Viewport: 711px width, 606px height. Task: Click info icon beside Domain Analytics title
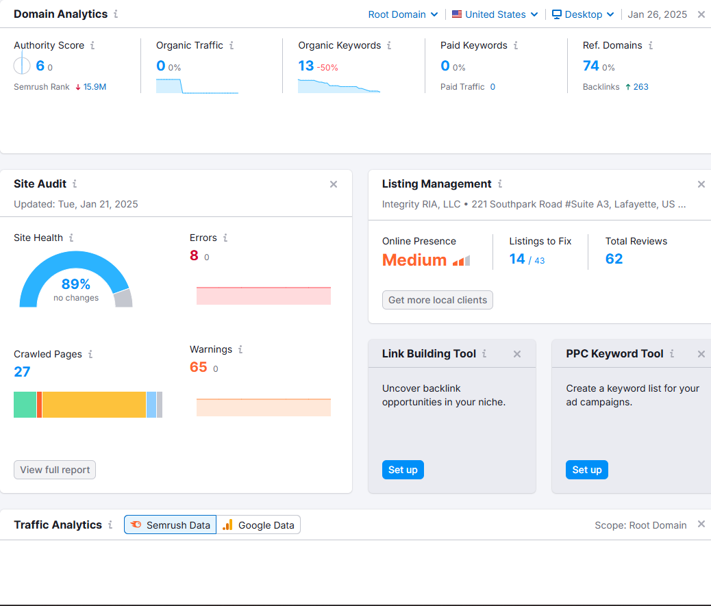[116, 14]
